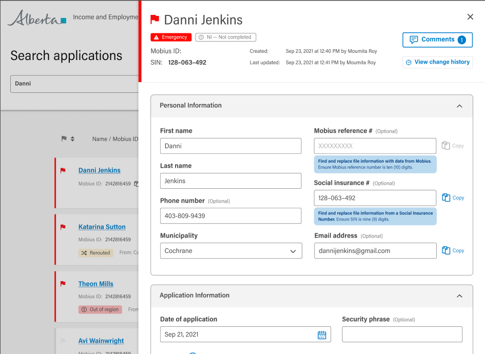Open Avi Wainwright application link
Screen dimensions: 485x354
101,341
